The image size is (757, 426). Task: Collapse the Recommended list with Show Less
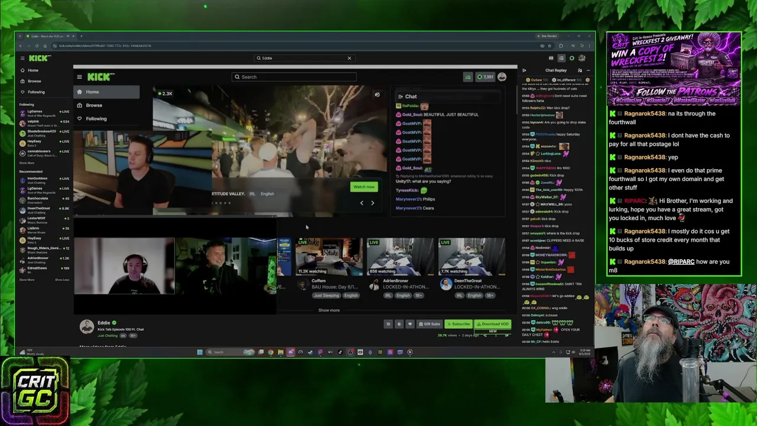point(62,280)
